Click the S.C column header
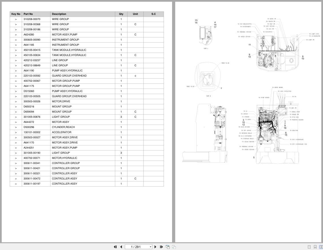 [x=154, y=14]
